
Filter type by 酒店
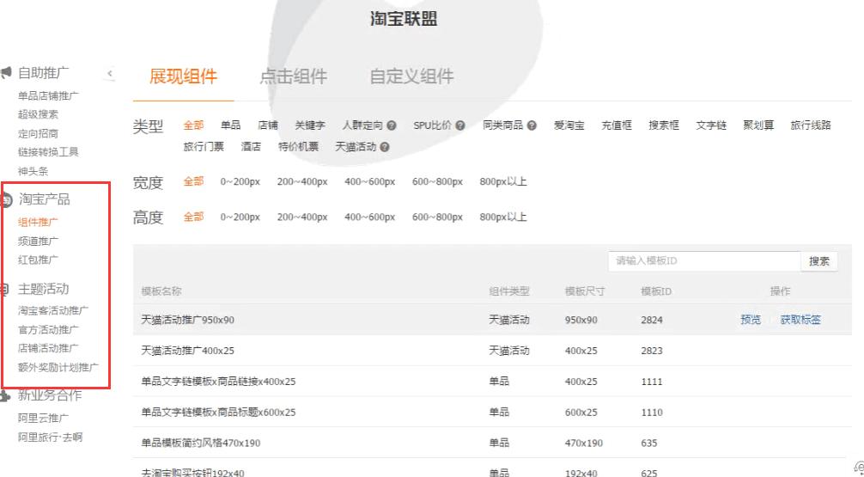click(251, 147)
